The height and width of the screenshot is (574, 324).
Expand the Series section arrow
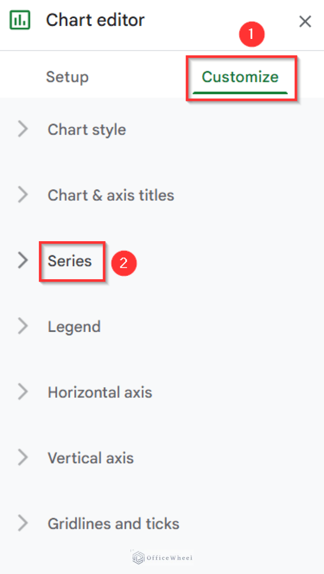[23, 261]
